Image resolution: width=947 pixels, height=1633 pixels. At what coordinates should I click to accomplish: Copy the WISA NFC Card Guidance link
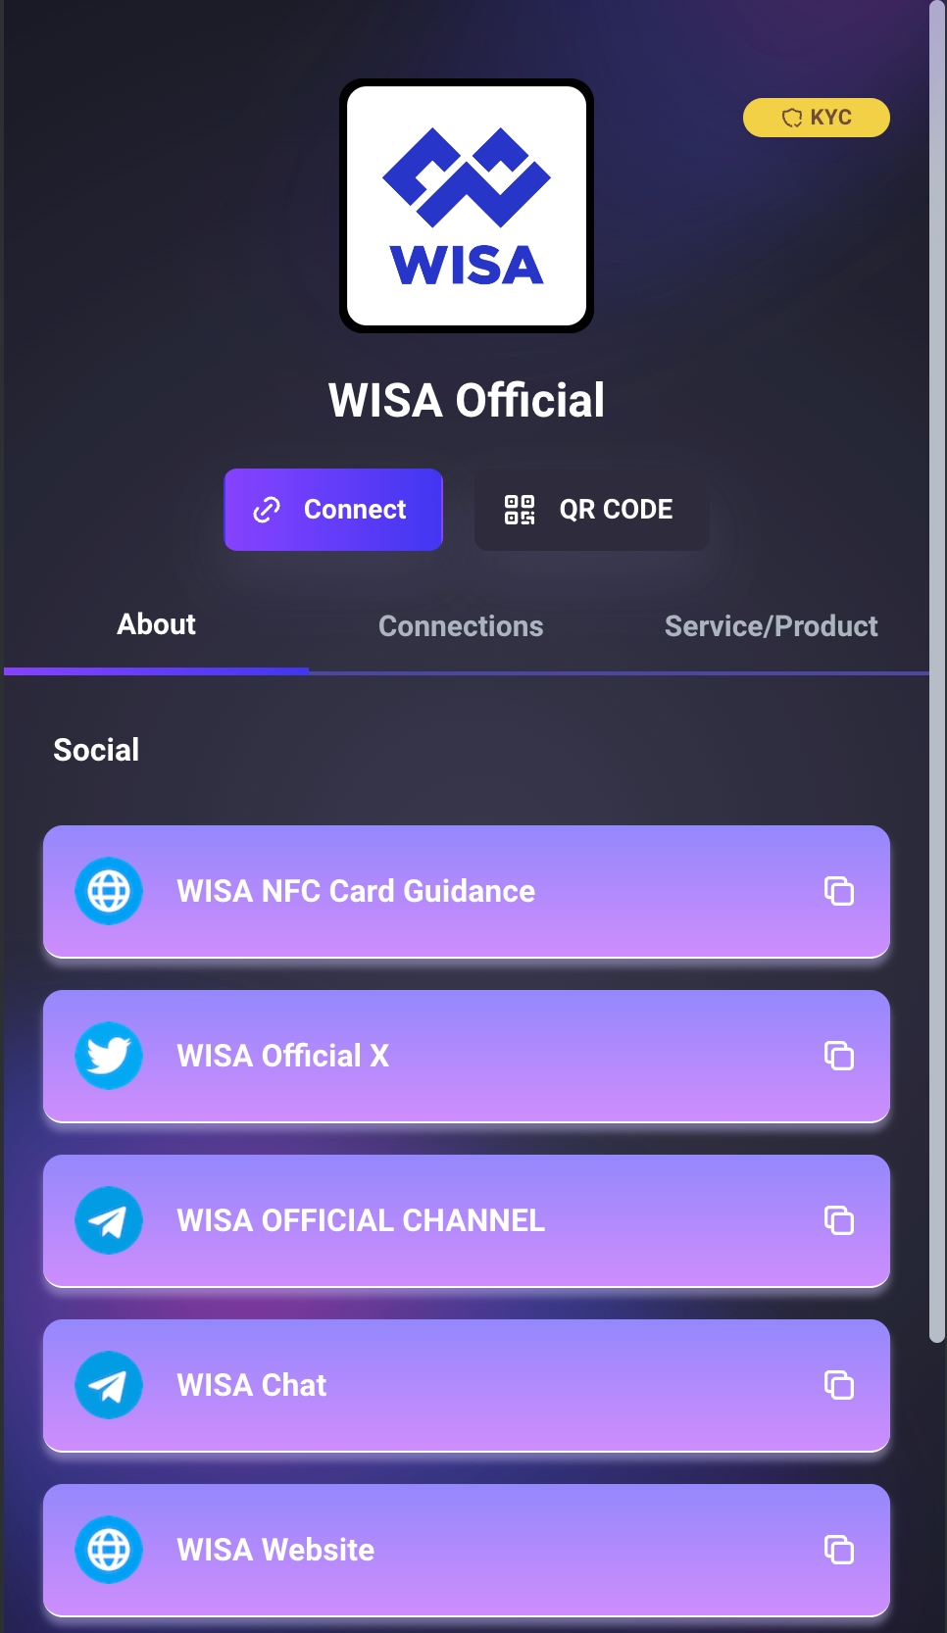(x=839, y=891)
